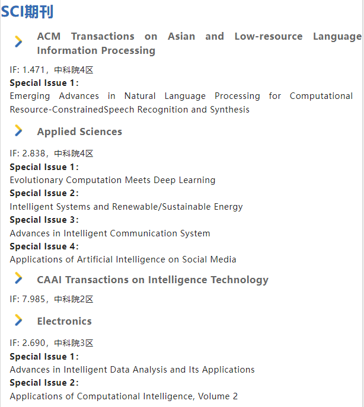The image size is (364, 407).
Task: Select text 'IF: 1.471，中科院4区'
Action: coord(52,70)
